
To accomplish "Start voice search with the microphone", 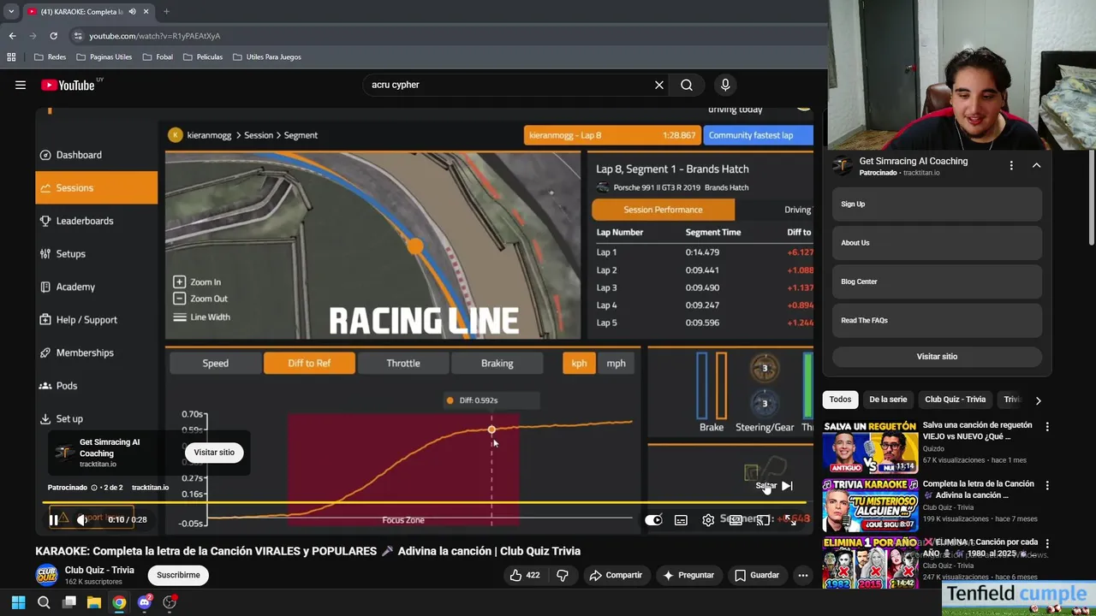I will 725,85.
